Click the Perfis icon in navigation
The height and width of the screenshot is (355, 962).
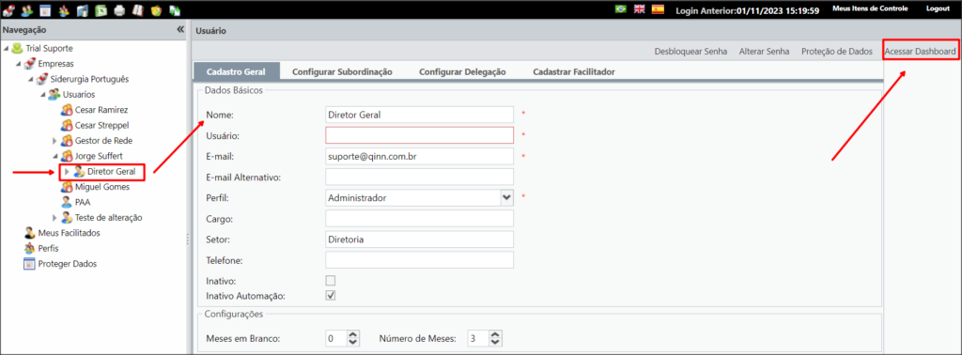point(29,248)
